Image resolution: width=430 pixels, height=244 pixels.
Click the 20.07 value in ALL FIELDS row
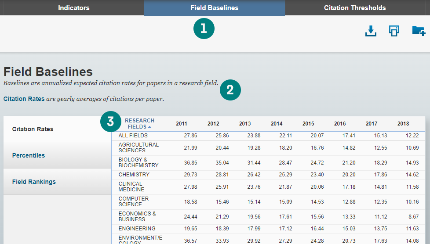point(317,136)
